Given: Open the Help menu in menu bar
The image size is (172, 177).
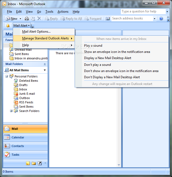Looking at the screenshot, I should (76, 12).
